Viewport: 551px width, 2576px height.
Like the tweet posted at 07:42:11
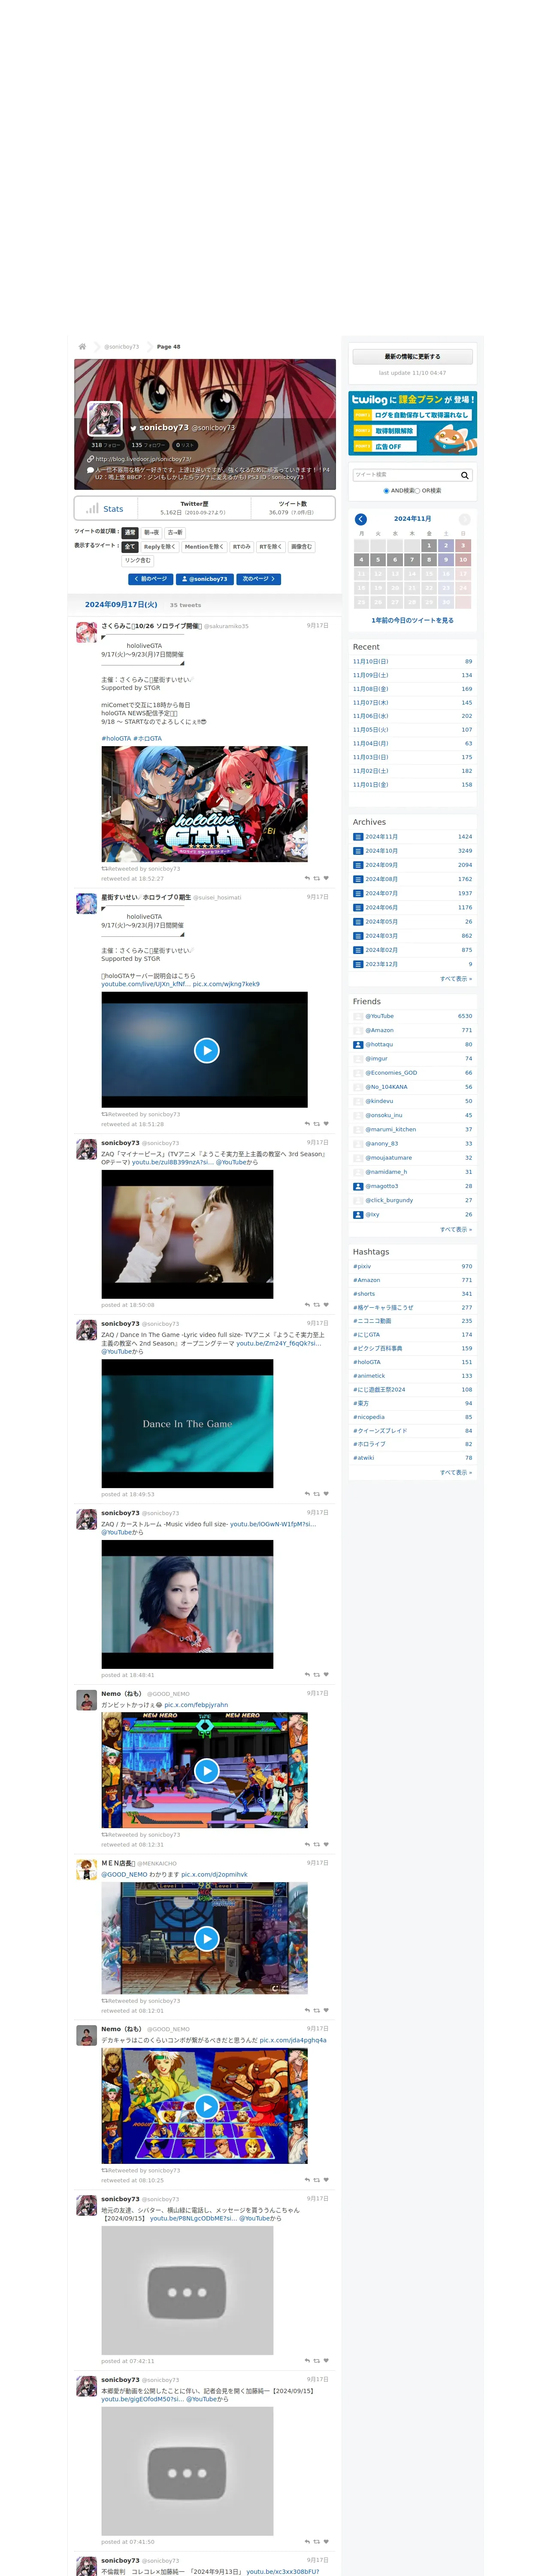tap(326, 2361)
